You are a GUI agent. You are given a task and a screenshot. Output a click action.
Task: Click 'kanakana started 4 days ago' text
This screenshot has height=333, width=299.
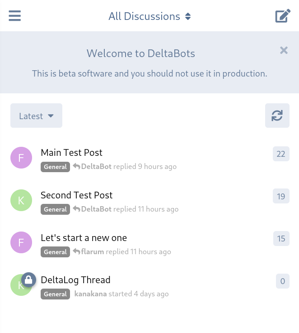click(x=121, y=294)
